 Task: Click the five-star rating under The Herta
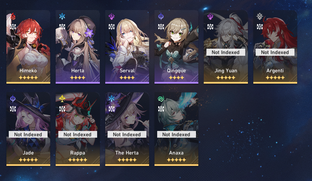point(127,160)
